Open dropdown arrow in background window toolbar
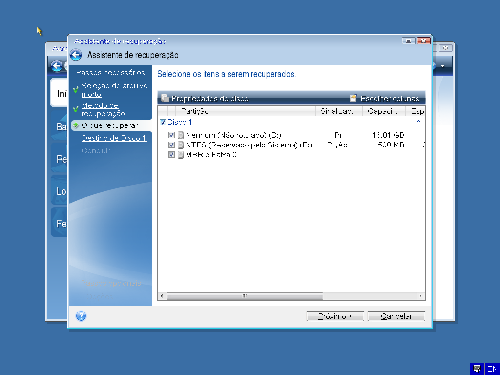The image size is (500, 375). [442, 66]
